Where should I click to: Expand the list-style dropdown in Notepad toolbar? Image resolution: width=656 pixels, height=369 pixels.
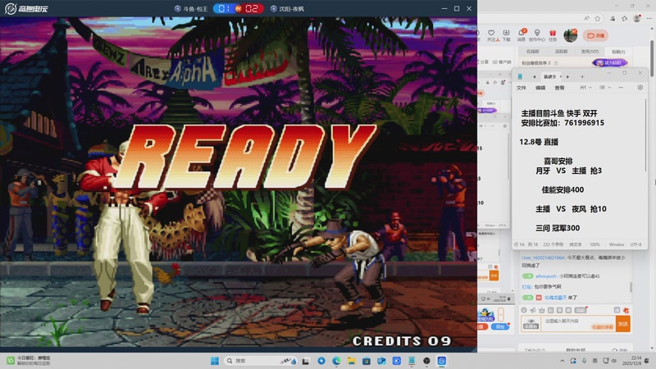click(605, 88)
